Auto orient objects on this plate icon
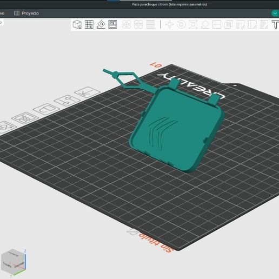The image size is (279, 279). [6, 127]
